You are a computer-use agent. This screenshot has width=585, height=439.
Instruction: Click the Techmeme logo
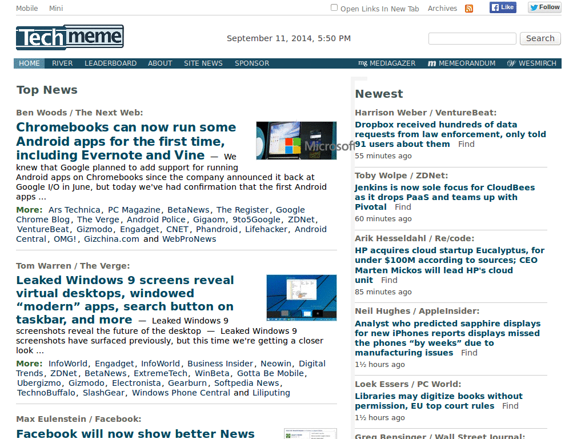tap(70, 37)
